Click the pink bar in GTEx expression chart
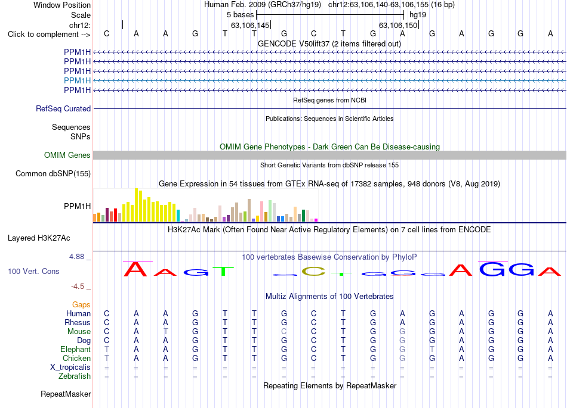 coord(261,211)
